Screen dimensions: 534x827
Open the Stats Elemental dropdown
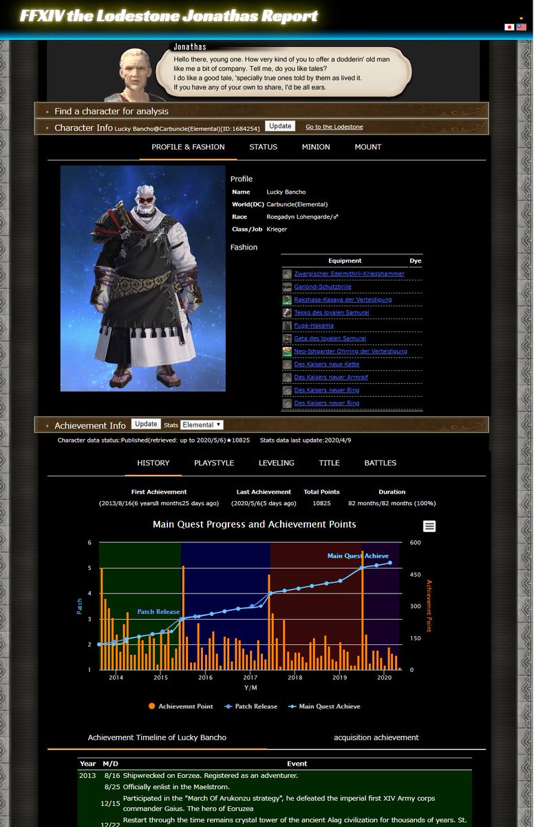202,425
